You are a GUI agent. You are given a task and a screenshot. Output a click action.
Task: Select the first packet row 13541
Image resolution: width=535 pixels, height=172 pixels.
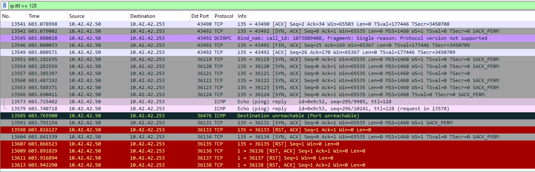(267, 24)
